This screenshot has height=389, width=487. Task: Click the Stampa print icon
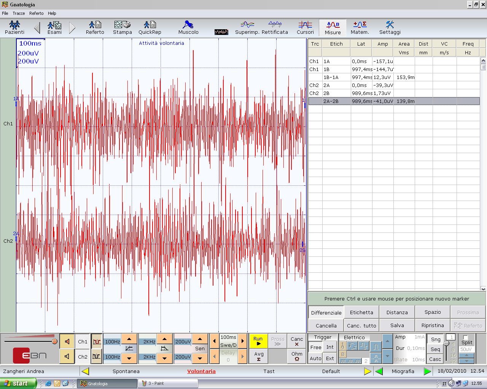(x=122, y=28)
